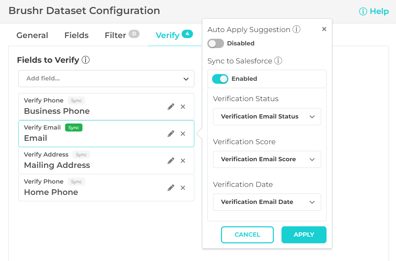The height and width of the screenshot is (261, 396).
Task: Edit the Business Phone verification field
Action: pyautogui.click(x=171, y=107)
